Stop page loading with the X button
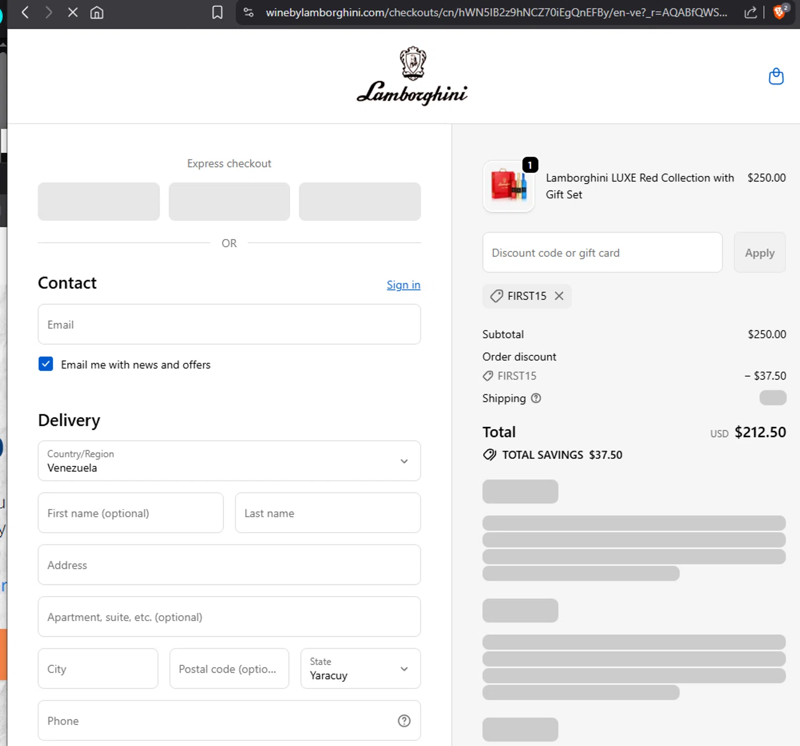 [x=73, y=12]
